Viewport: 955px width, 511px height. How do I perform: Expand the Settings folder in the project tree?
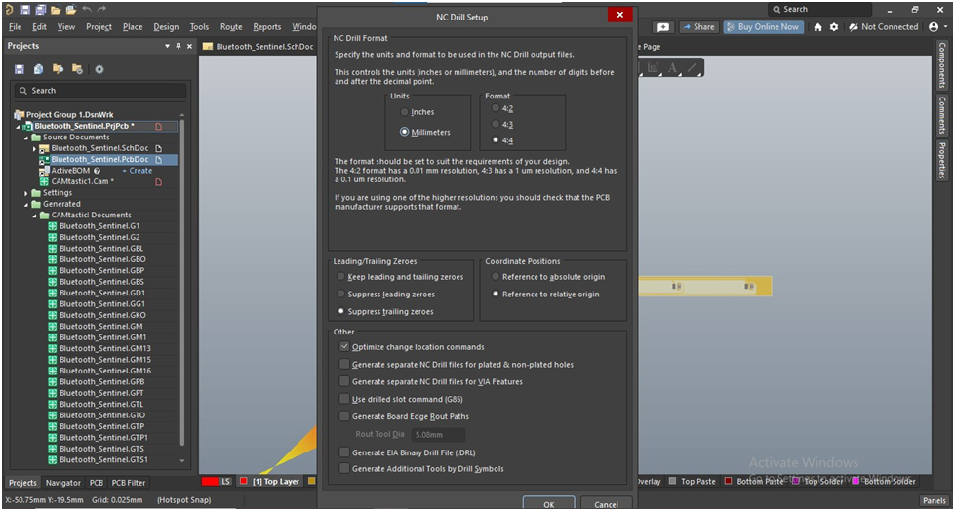[x=26, y=193]
